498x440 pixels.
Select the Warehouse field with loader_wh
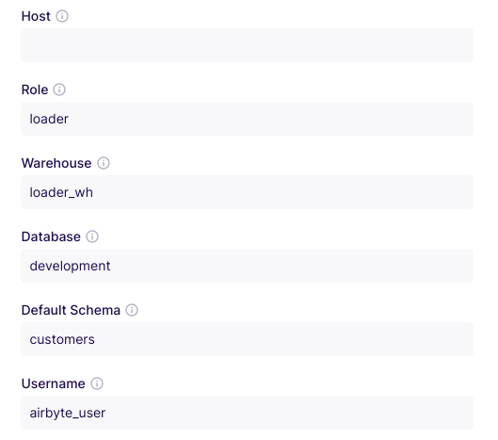click(x=247, y=192)
